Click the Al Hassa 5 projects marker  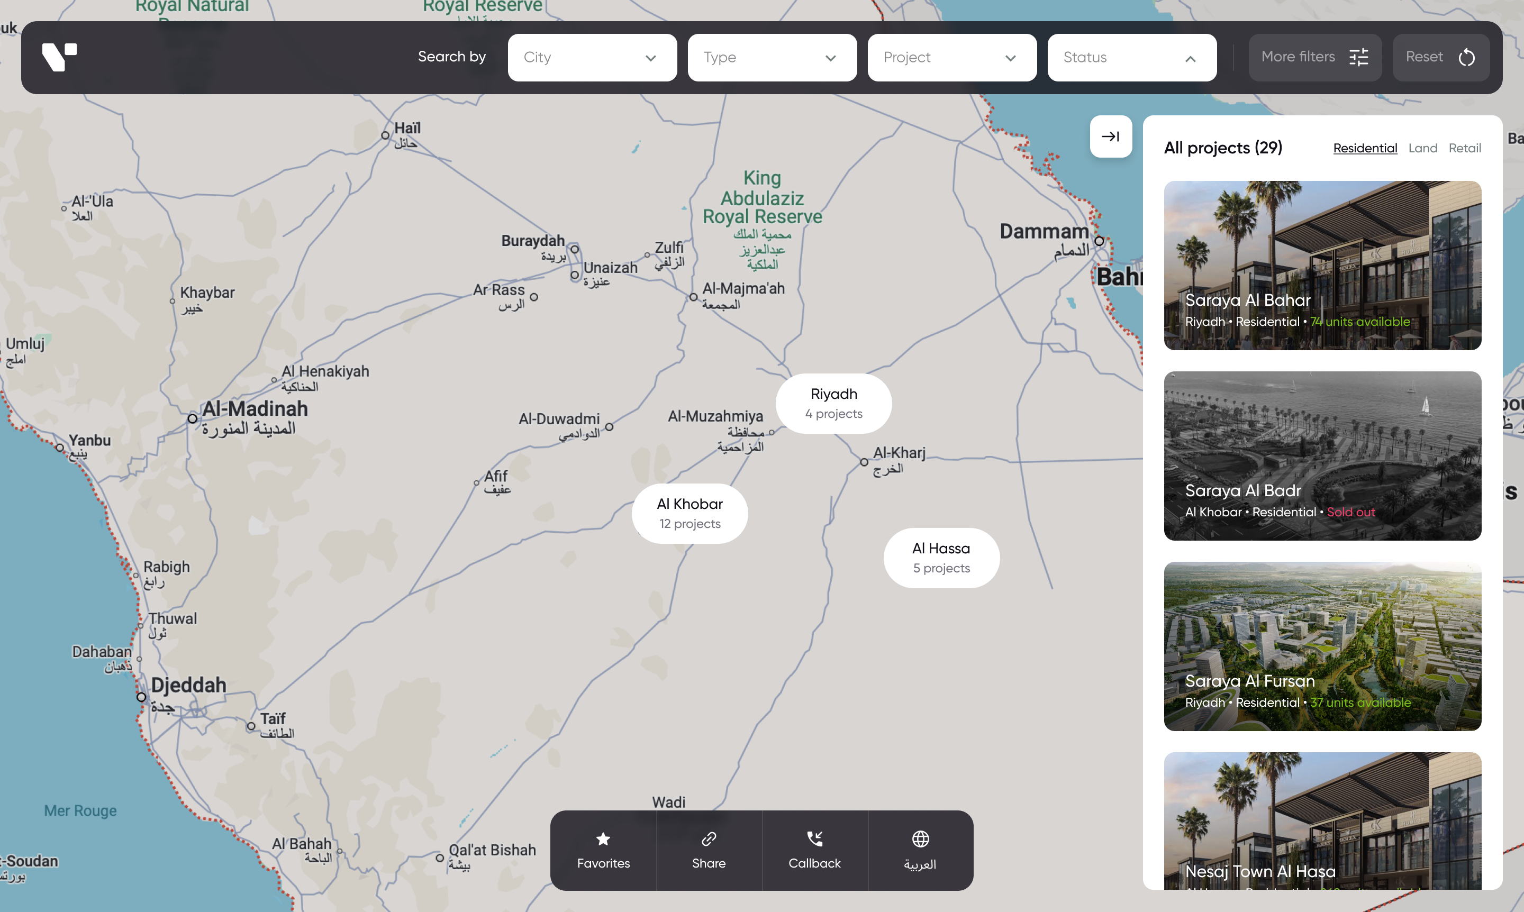pos(940,558)
